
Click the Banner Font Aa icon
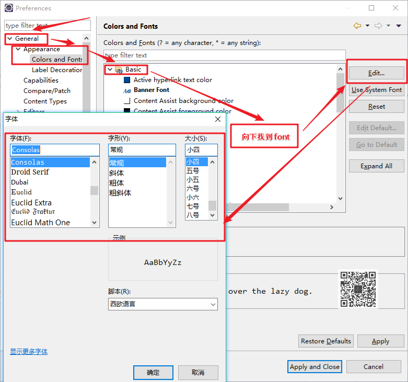pyautogui.click(x=127, y=90)
